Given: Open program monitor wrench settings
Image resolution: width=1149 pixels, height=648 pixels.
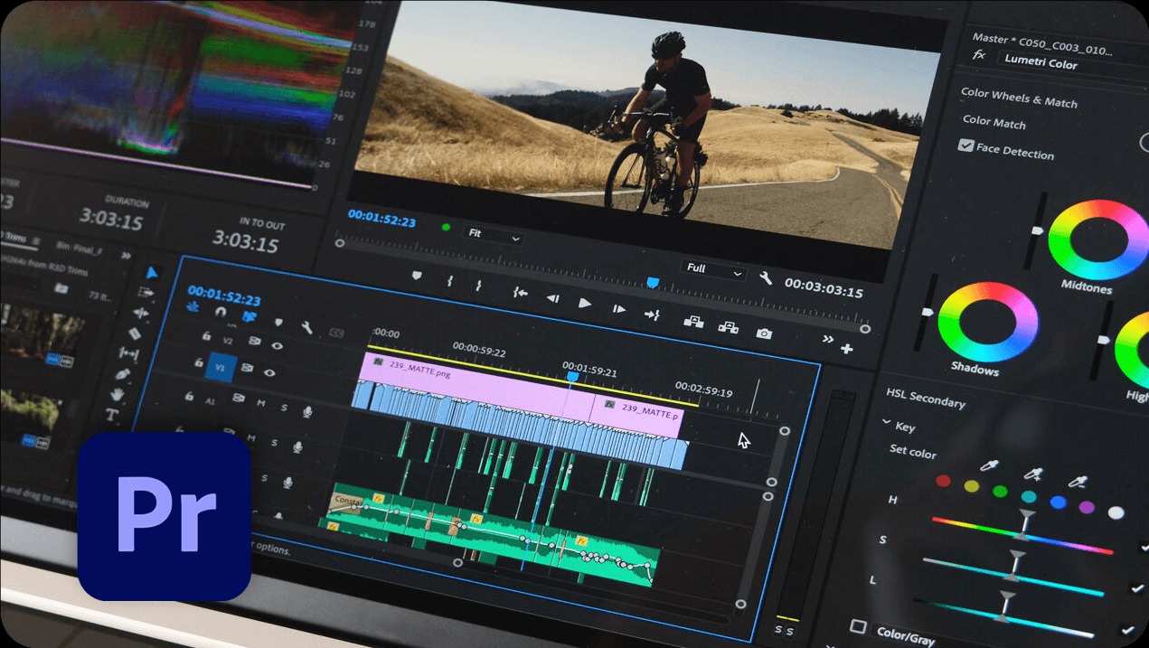Looking at the screenshot, I should [766, 278].
